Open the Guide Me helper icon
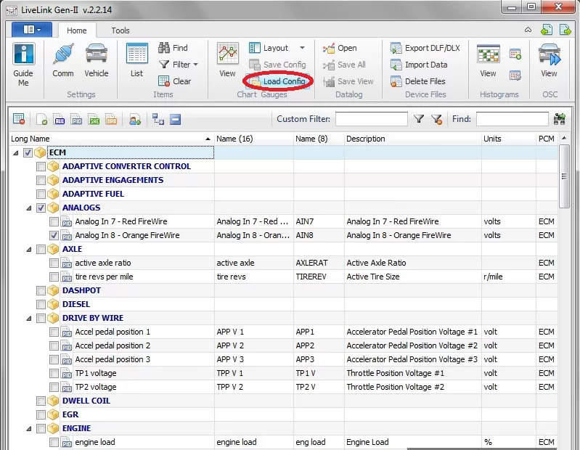The height and width of the screenshot is (450, 580). tap(24, 54)
